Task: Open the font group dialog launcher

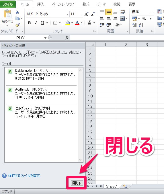Action: point(95,31)
